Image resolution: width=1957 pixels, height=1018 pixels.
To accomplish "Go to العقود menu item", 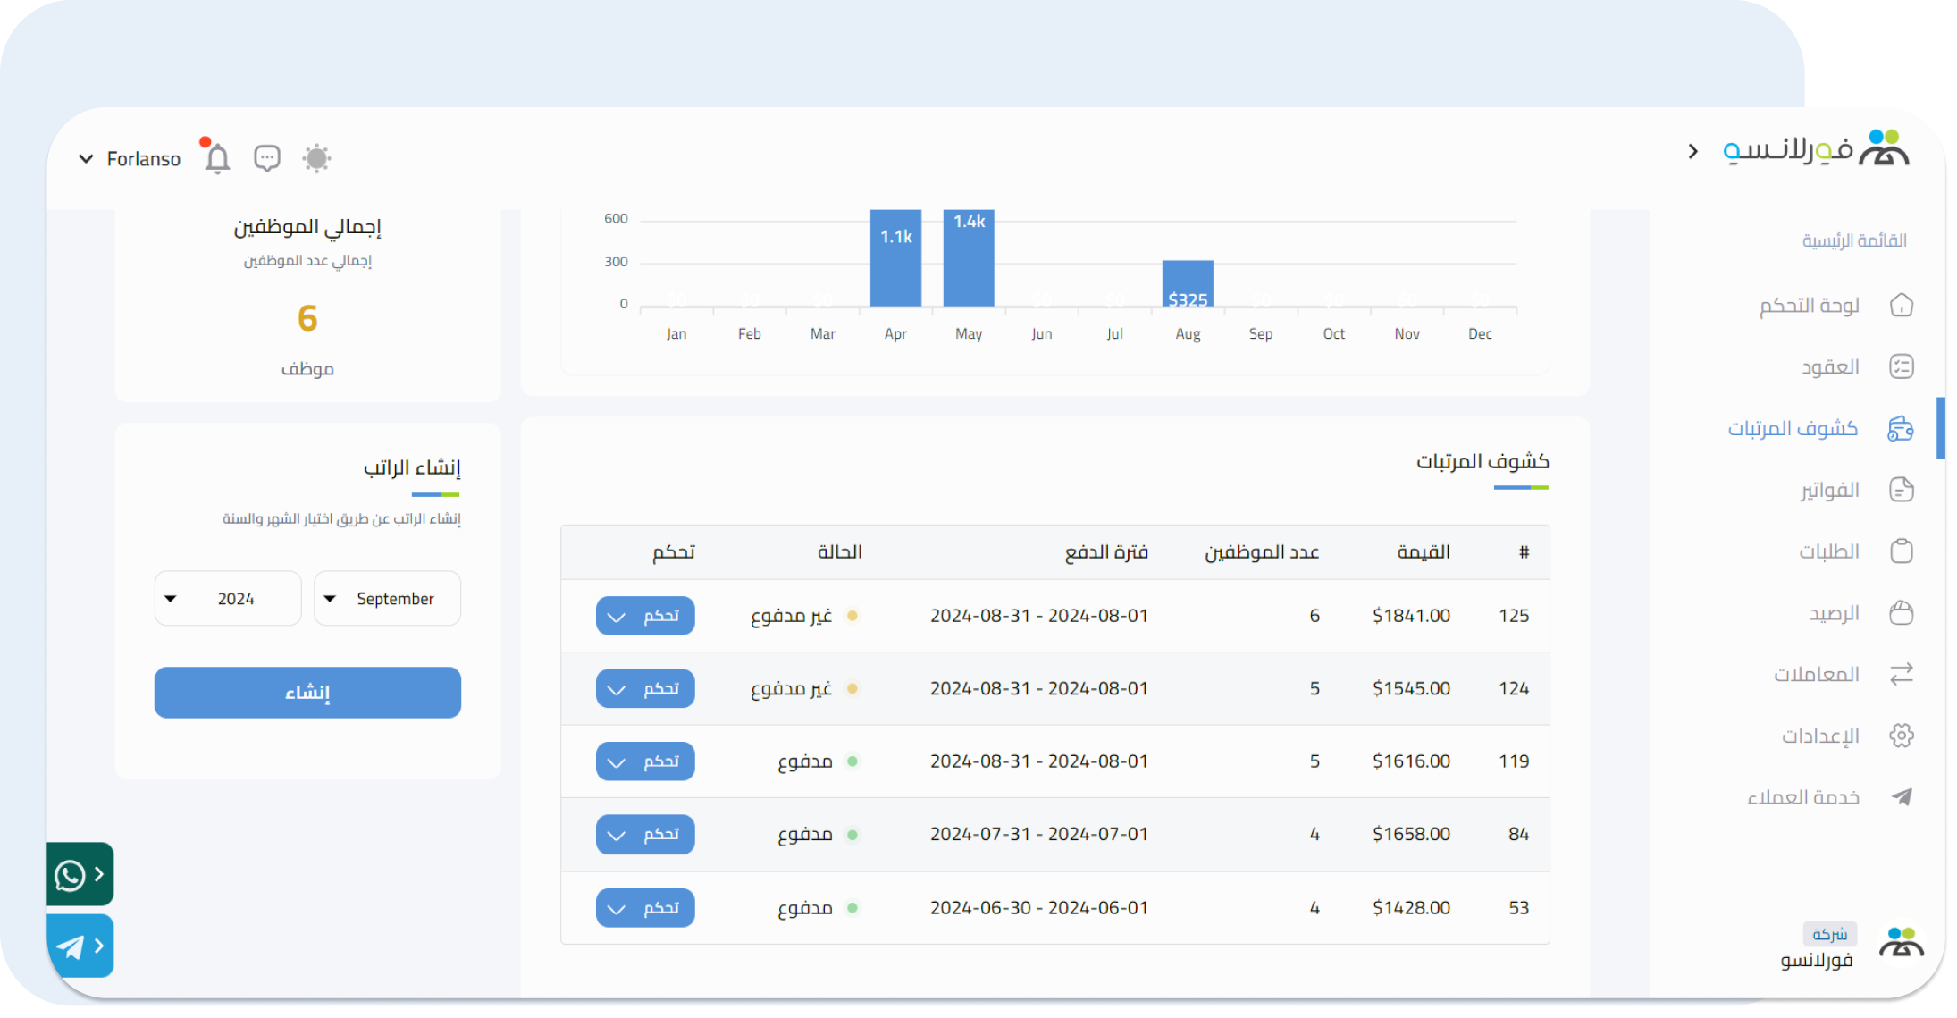I will pyautogui.click(x=1830, y=366).
